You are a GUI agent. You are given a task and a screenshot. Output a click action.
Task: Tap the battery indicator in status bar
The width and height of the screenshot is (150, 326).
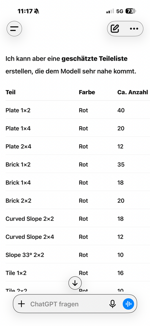[131, 11]
